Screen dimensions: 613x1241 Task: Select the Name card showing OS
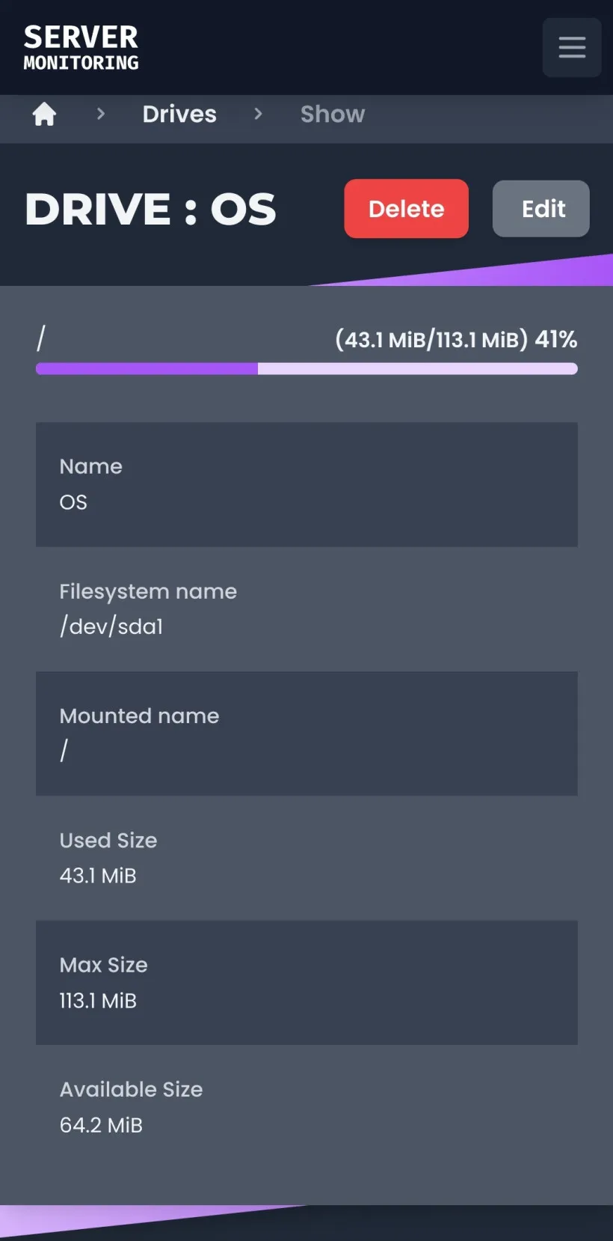coord(306,484)
